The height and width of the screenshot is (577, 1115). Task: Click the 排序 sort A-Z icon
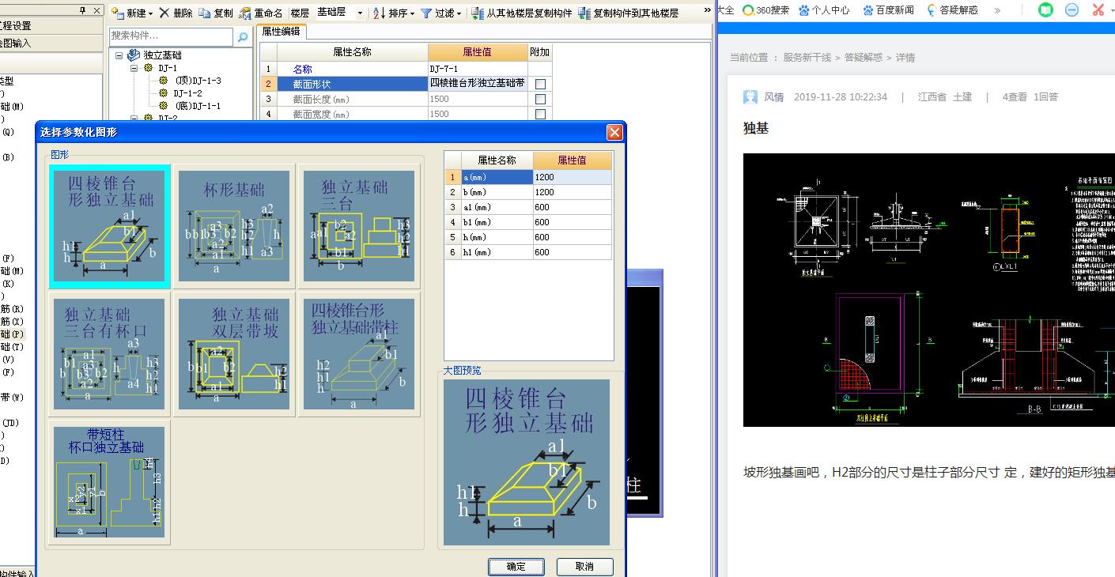tap(379, 13)
